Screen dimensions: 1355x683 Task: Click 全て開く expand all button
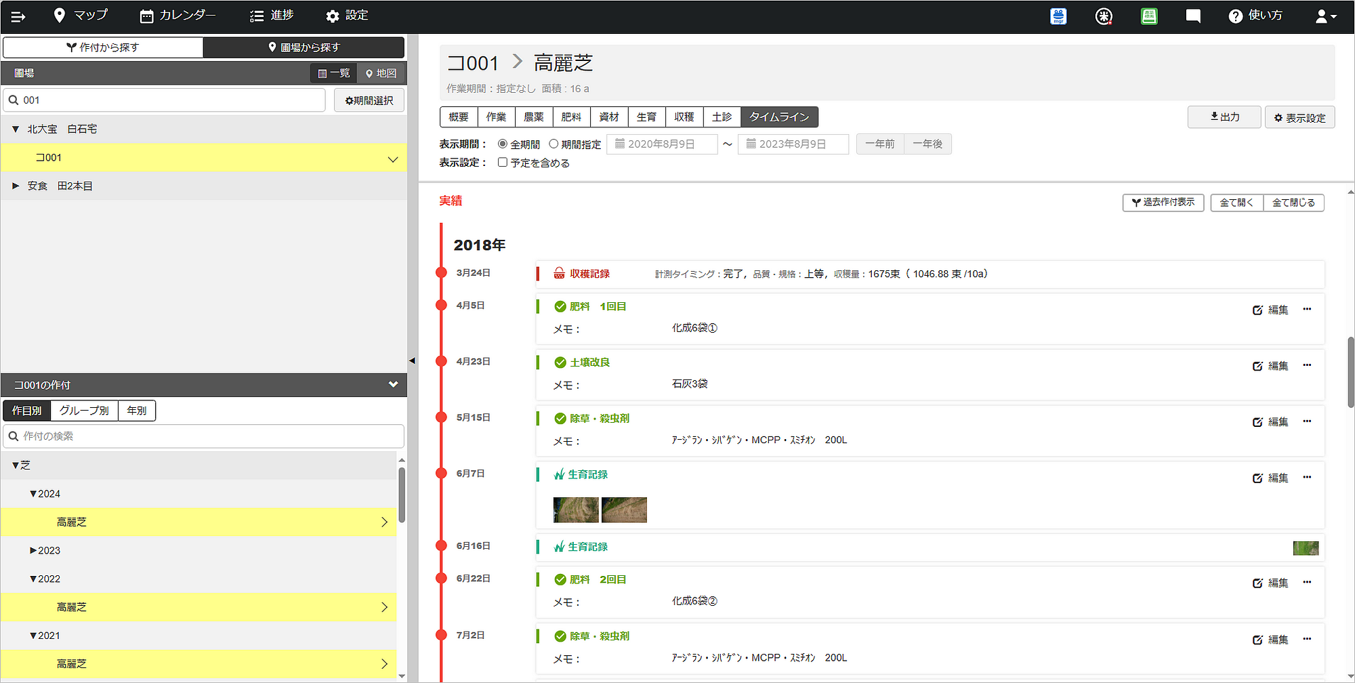point(1236,203)
